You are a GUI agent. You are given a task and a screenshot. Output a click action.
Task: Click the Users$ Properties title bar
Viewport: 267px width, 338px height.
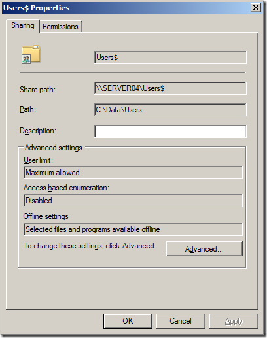126,8
